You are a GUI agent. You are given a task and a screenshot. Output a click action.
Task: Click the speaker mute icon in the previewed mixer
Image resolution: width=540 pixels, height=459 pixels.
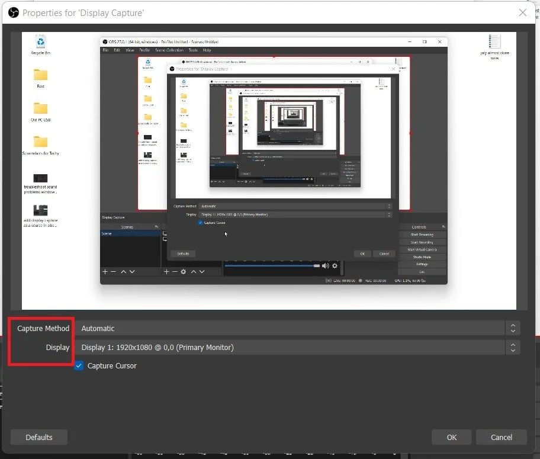(325, 266)
